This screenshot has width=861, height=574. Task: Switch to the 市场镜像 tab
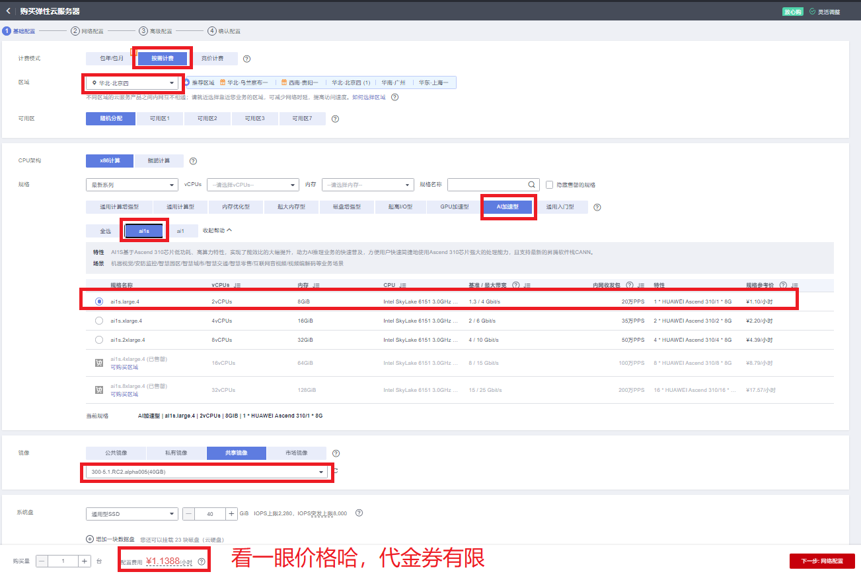click(296, 453)
